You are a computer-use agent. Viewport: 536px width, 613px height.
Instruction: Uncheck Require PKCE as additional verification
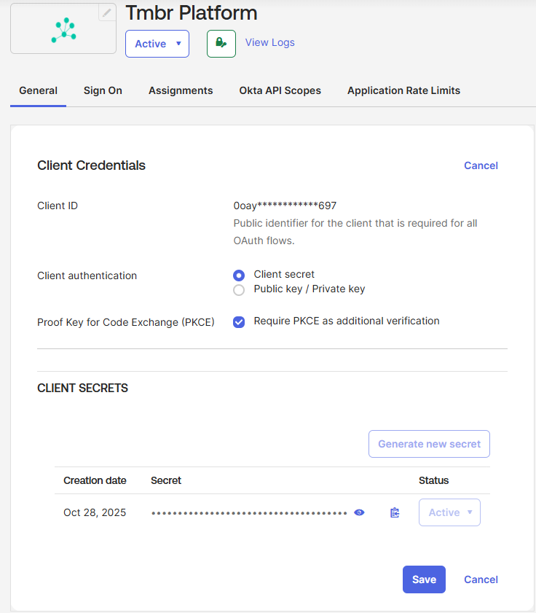point(239,322)
